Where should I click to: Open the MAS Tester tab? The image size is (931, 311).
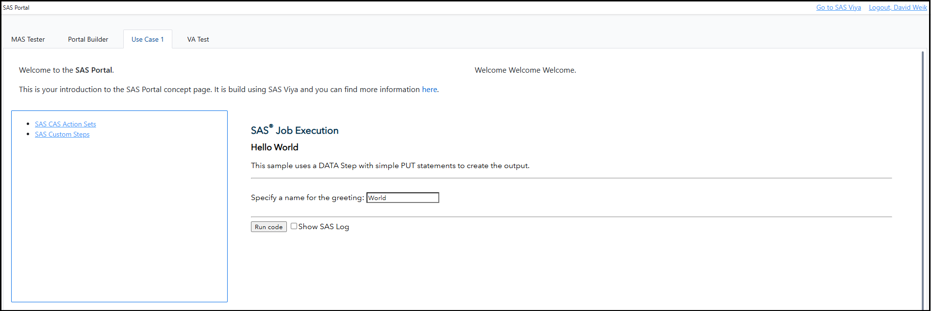28,39
